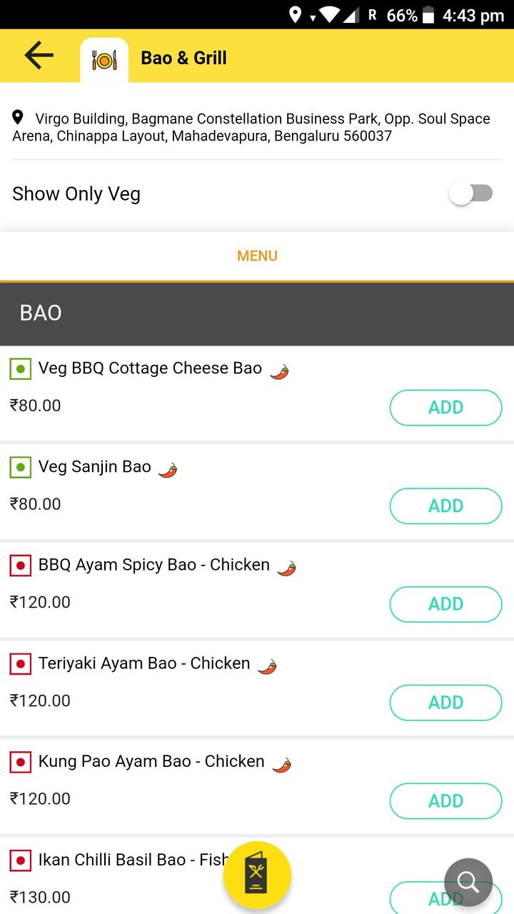
Task: Switch to the MENU tab
Action: tap(257, 256)
